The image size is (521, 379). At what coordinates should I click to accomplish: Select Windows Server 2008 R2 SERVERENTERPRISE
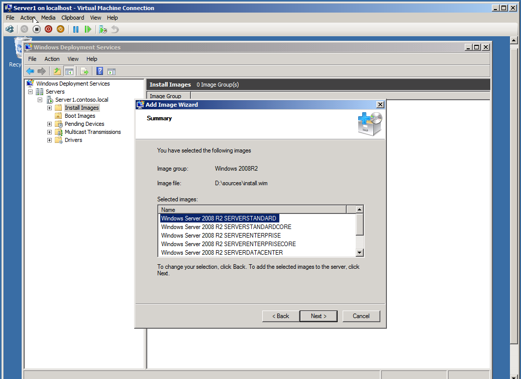point(221,236)
